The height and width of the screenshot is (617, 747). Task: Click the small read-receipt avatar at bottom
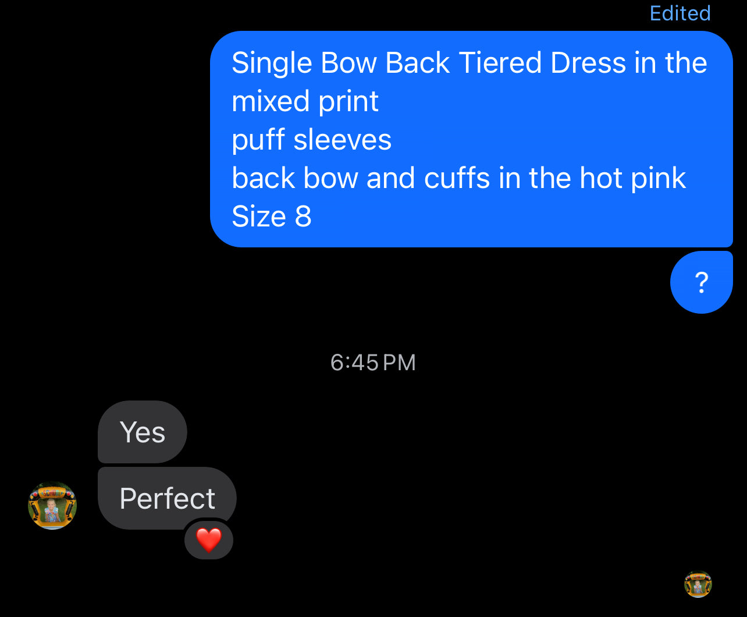tap(698, 584)
